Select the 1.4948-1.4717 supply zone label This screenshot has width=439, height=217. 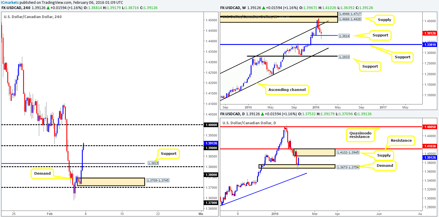(350, 14)
